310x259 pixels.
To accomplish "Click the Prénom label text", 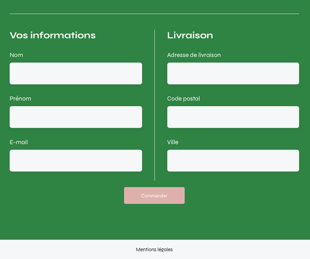I will [x=20, y=99].
